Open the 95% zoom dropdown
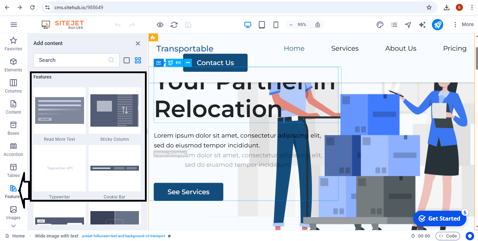The height and width of the screenshot is (241, 478). (298, 25)
